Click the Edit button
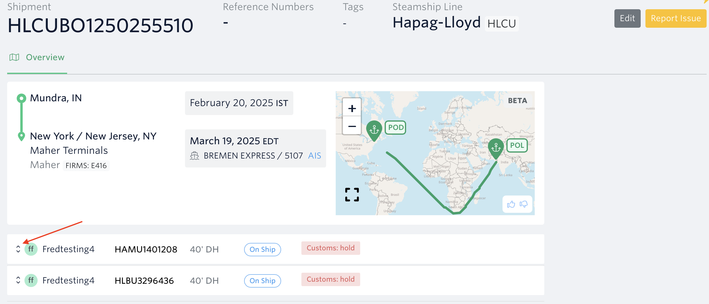709x304 pixels. point(627,18)
